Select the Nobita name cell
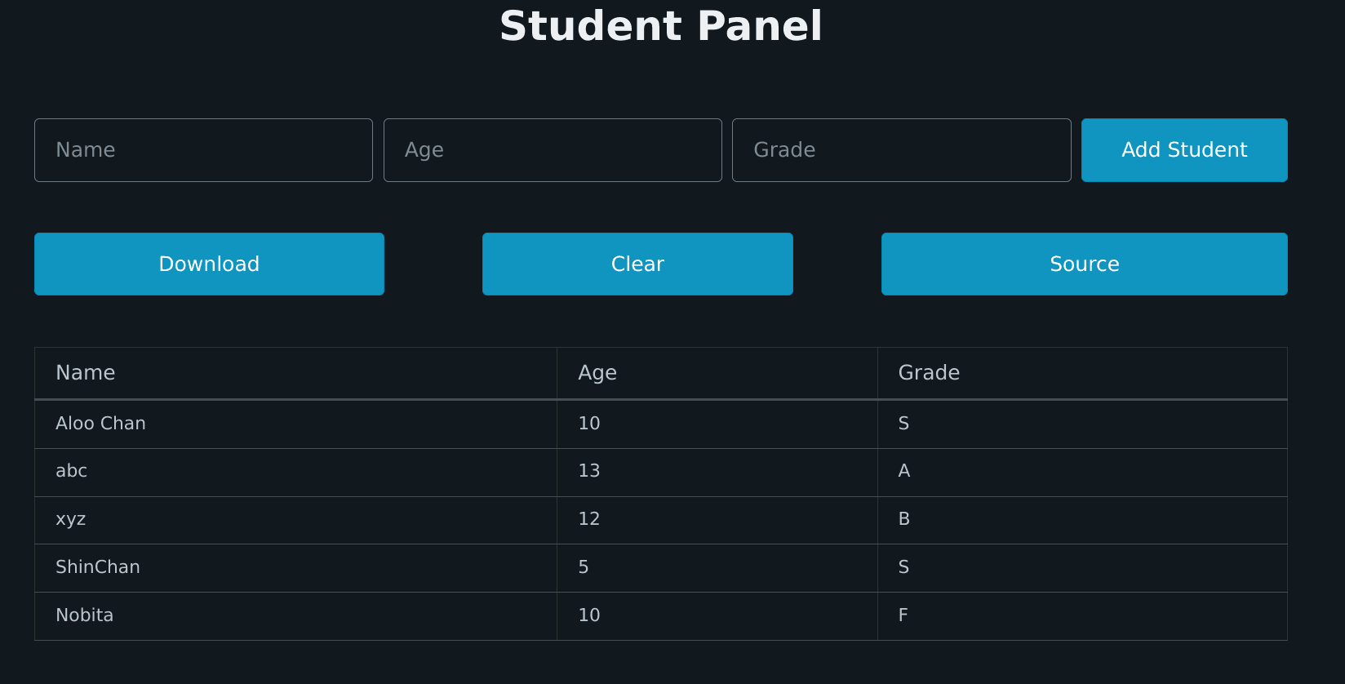Screen dimensions: 1345x684 (85, 615)
